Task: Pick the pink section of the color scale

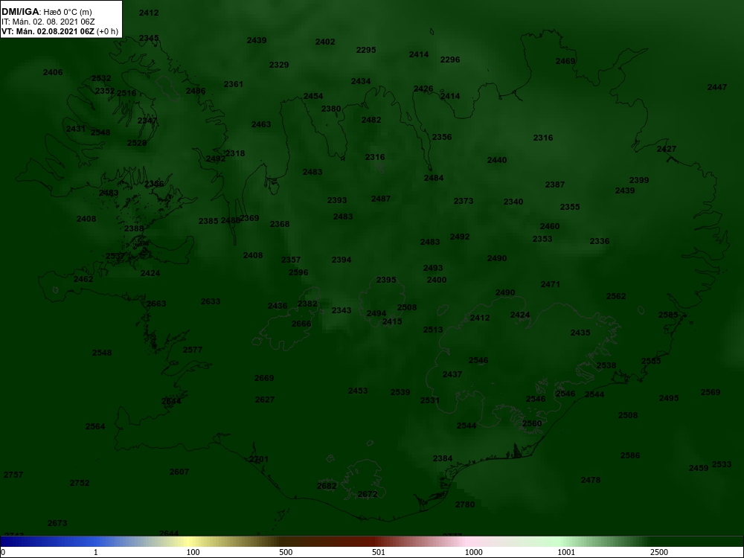Action: click(467, 542)
